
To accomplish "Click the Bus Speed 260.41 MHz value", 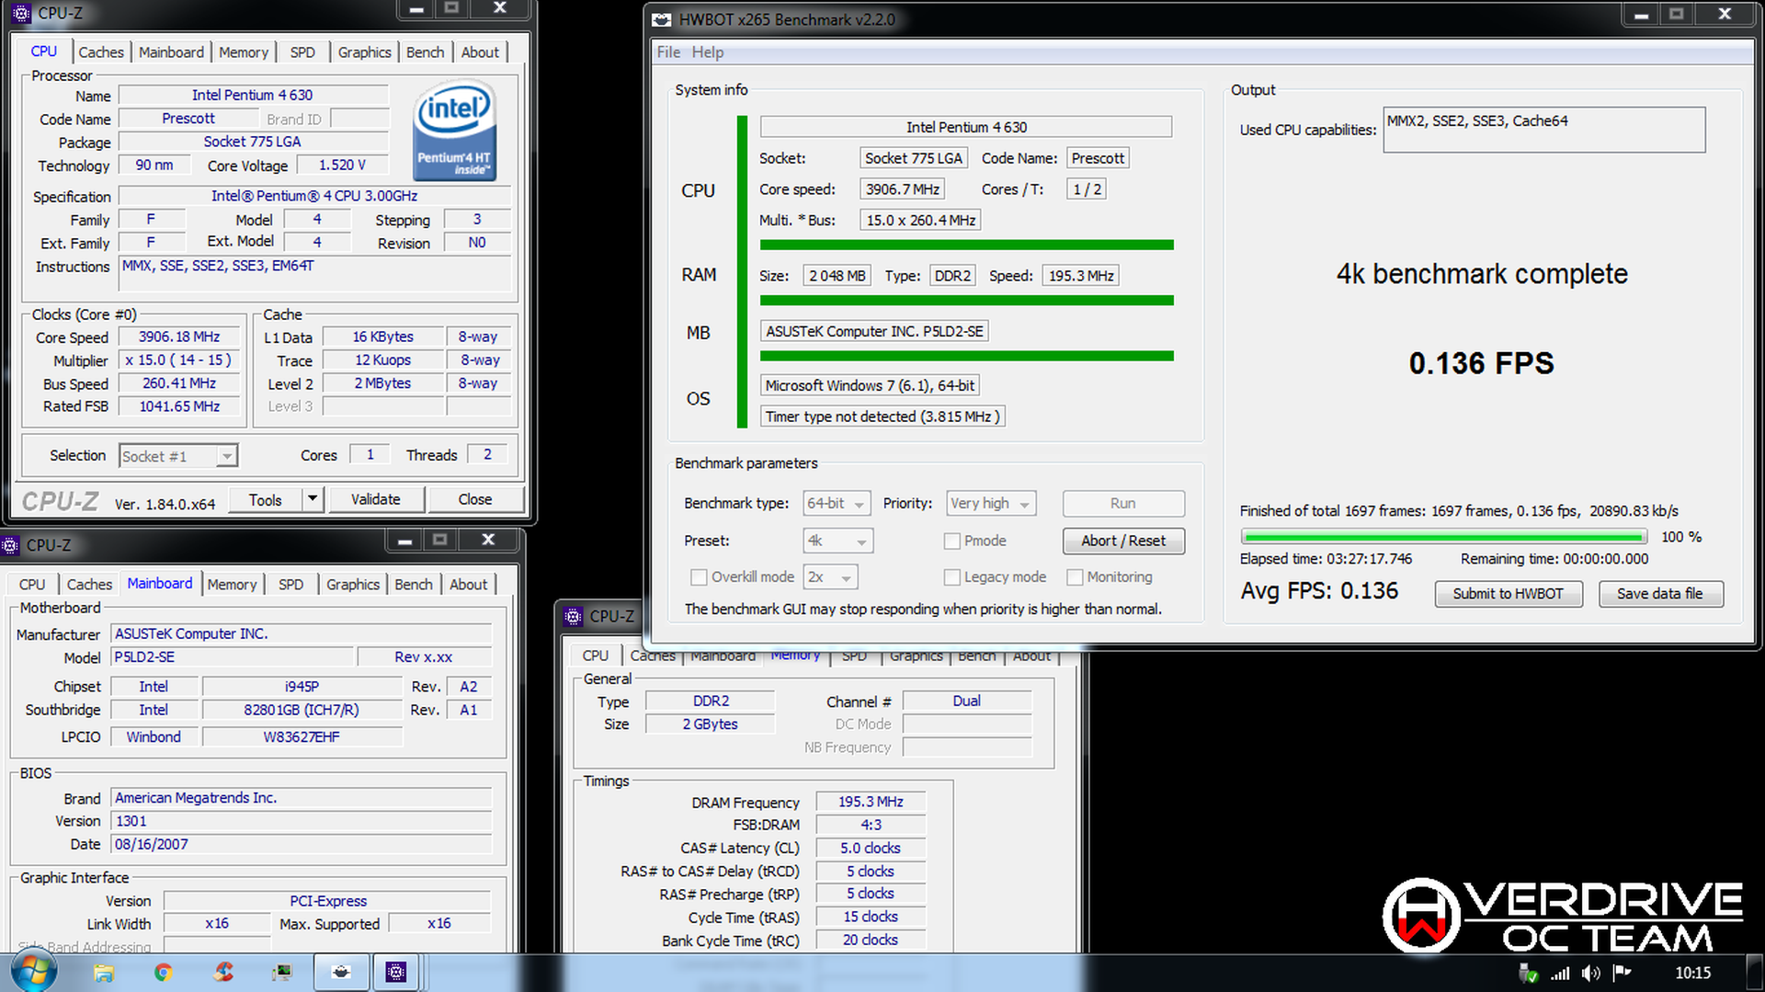I will (179, 383).
